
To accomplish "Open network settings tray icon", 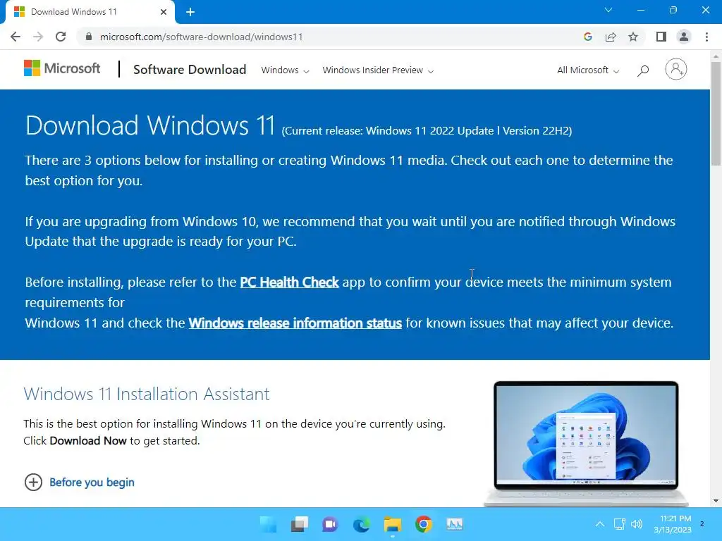I will click(620, 524).
